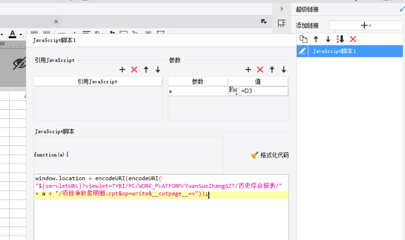Delete the selected referenced JavaScript entry
405x240 pixels.
coord(134,69)
